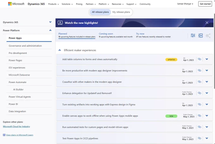Copy link for canvas apps offline feature
The height and width of the screenshot is (144, 215).
click(200, 116)
